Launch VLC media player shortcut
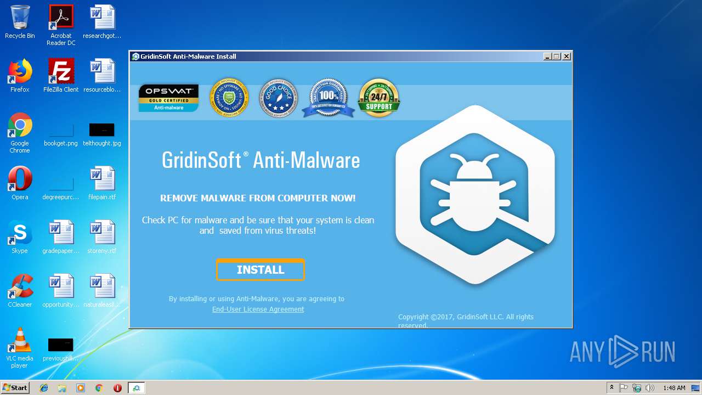Screen dimensions: 702x395 click(20, 348)
